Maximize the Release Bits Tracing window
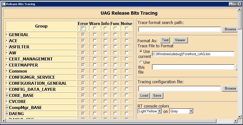243x125 pixels. point(235,4)
